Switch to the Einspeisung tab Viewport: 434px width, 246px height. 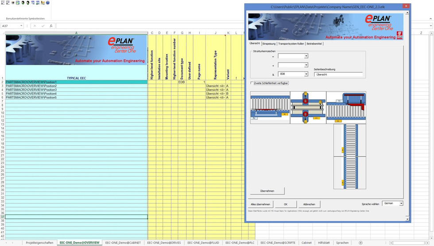tap(269, 44)
